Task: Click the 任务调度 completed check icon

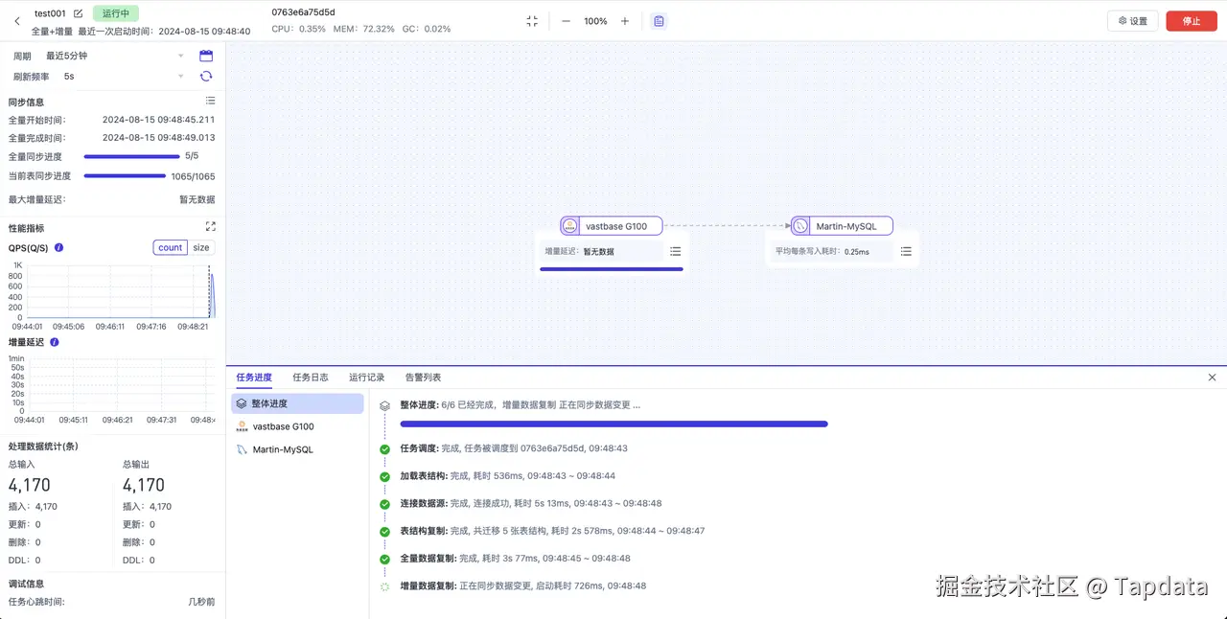Action: [x=384, y=448]
